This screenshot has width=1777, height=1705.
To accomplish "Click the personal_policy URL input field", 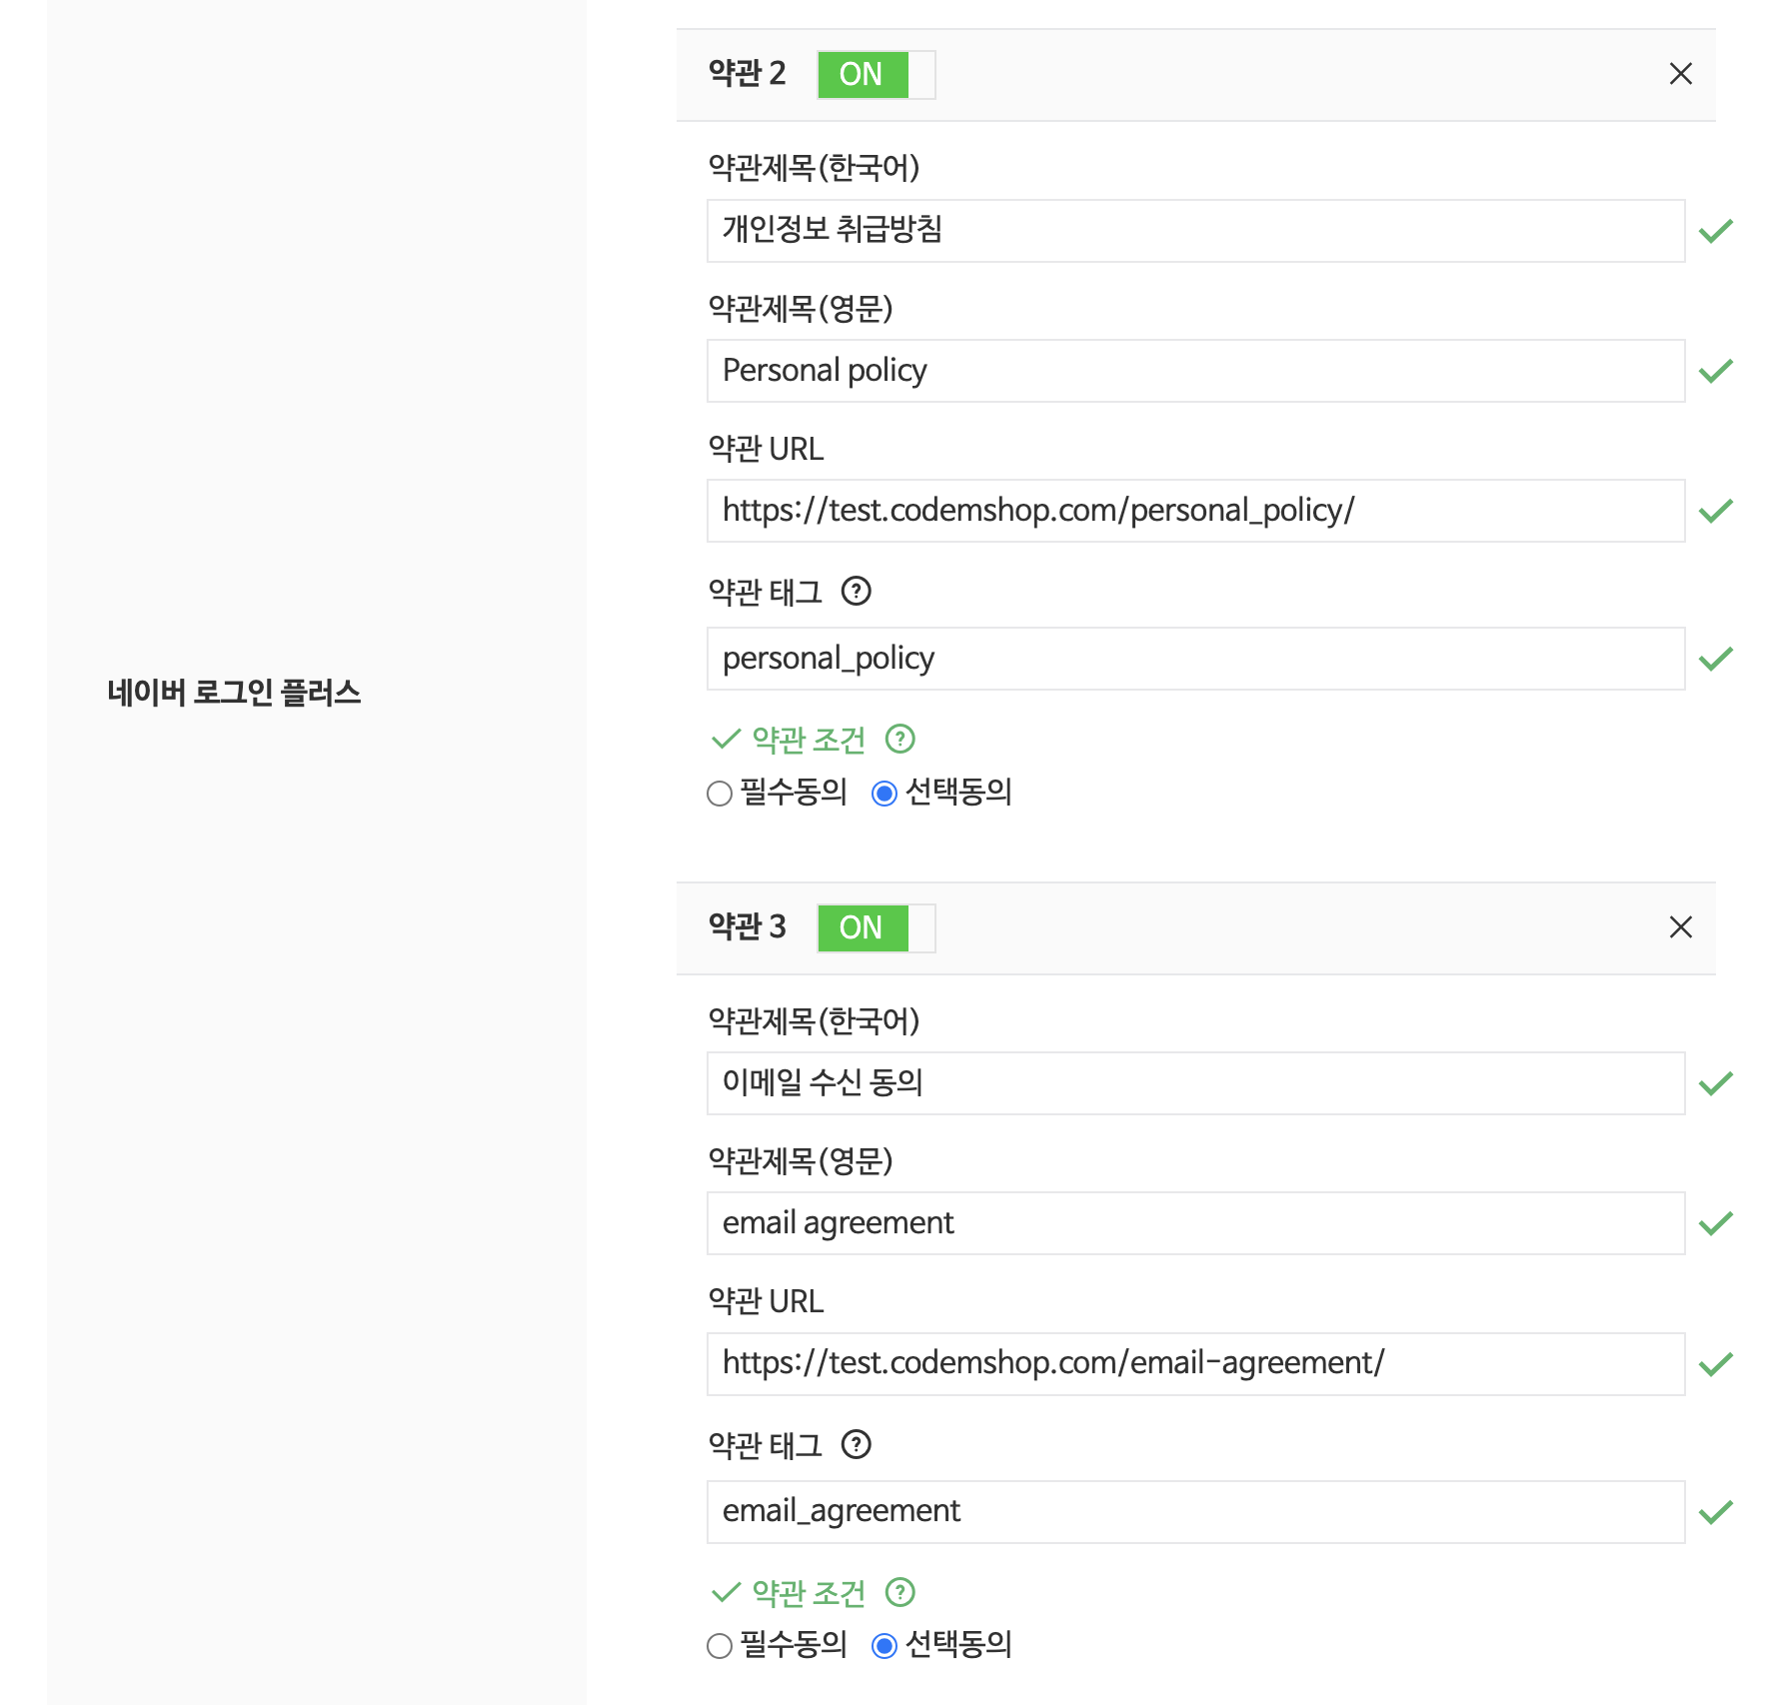I will 1195,511.
